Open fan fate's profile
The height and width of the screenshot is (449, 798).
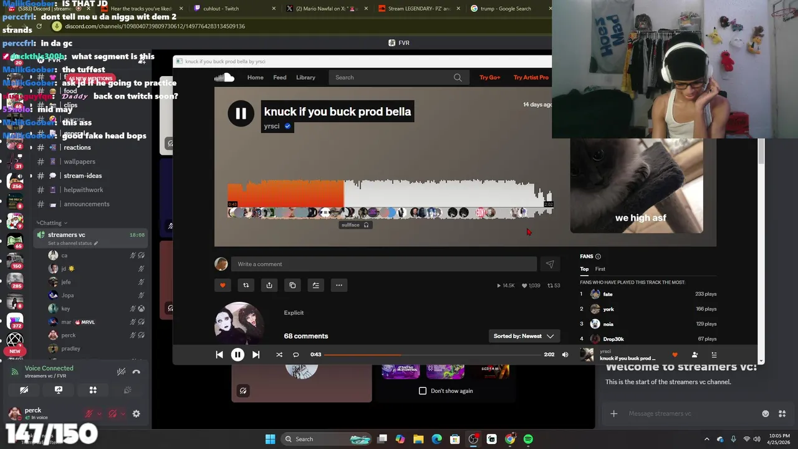[607, 294]
